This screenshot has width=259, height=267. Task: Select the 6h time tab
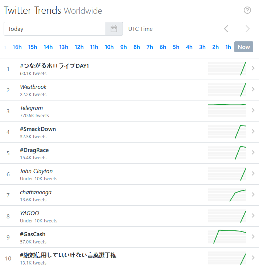pyautogui.click(x=163, y=47)
